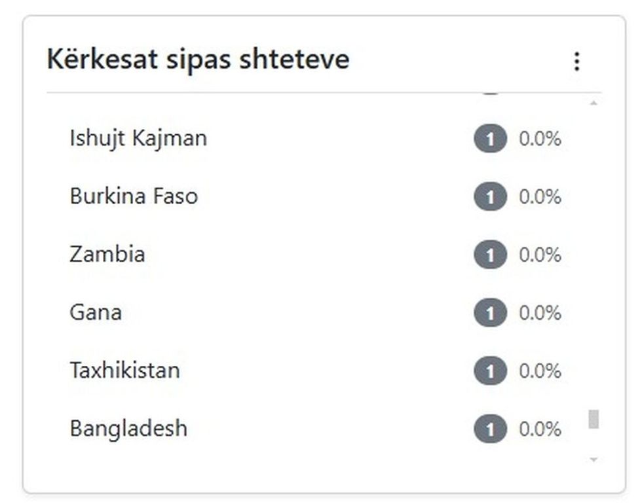Click the 0.0% value beside Gana

540,312
